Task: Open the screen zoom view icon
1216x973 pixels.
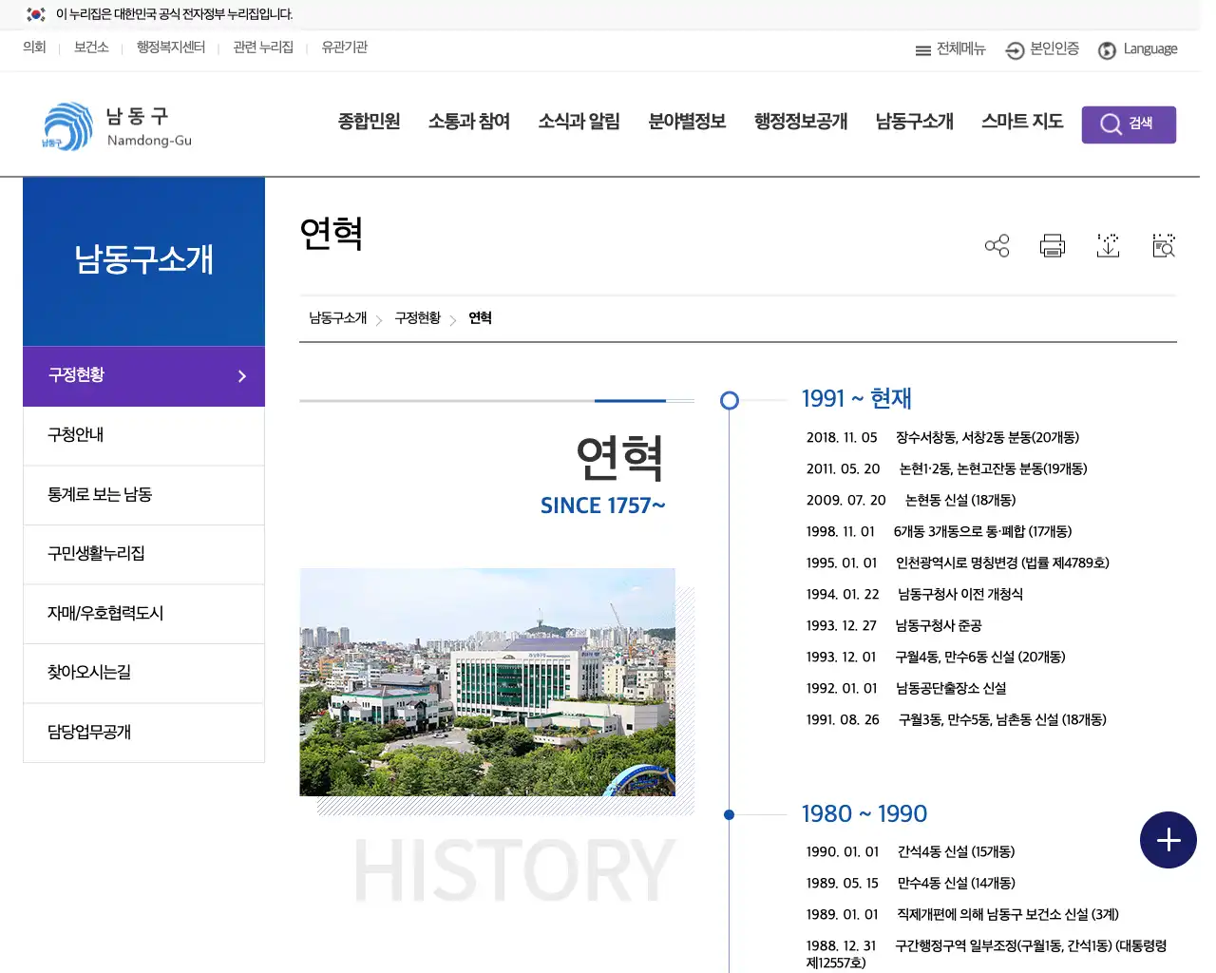Action: click(x=1163, y=245)
